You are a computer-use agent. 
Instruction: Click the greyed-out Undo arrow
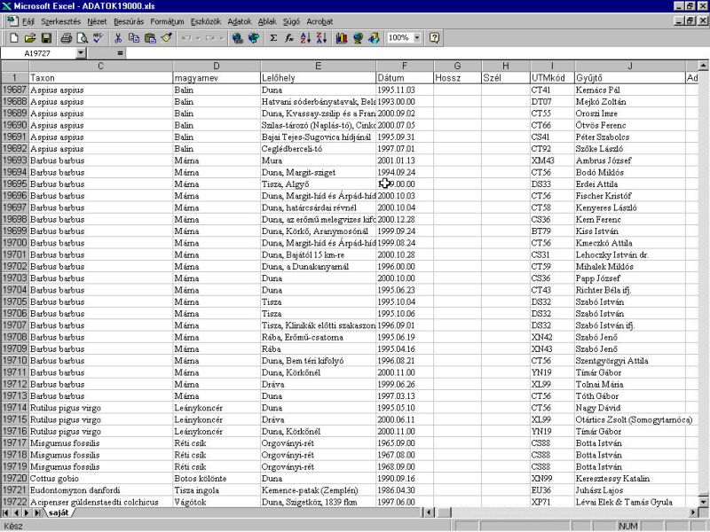pos(185,38)
